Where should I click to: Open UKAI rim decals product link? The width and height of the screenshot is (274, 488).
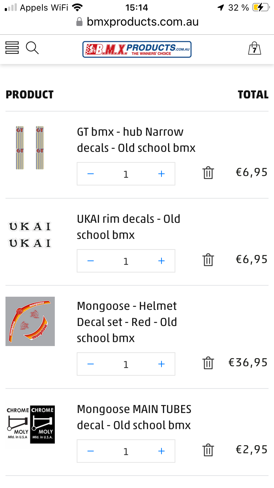point(128,227)
